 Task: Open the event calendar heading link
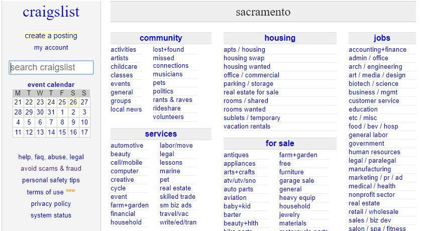click(x=51, y=85)
